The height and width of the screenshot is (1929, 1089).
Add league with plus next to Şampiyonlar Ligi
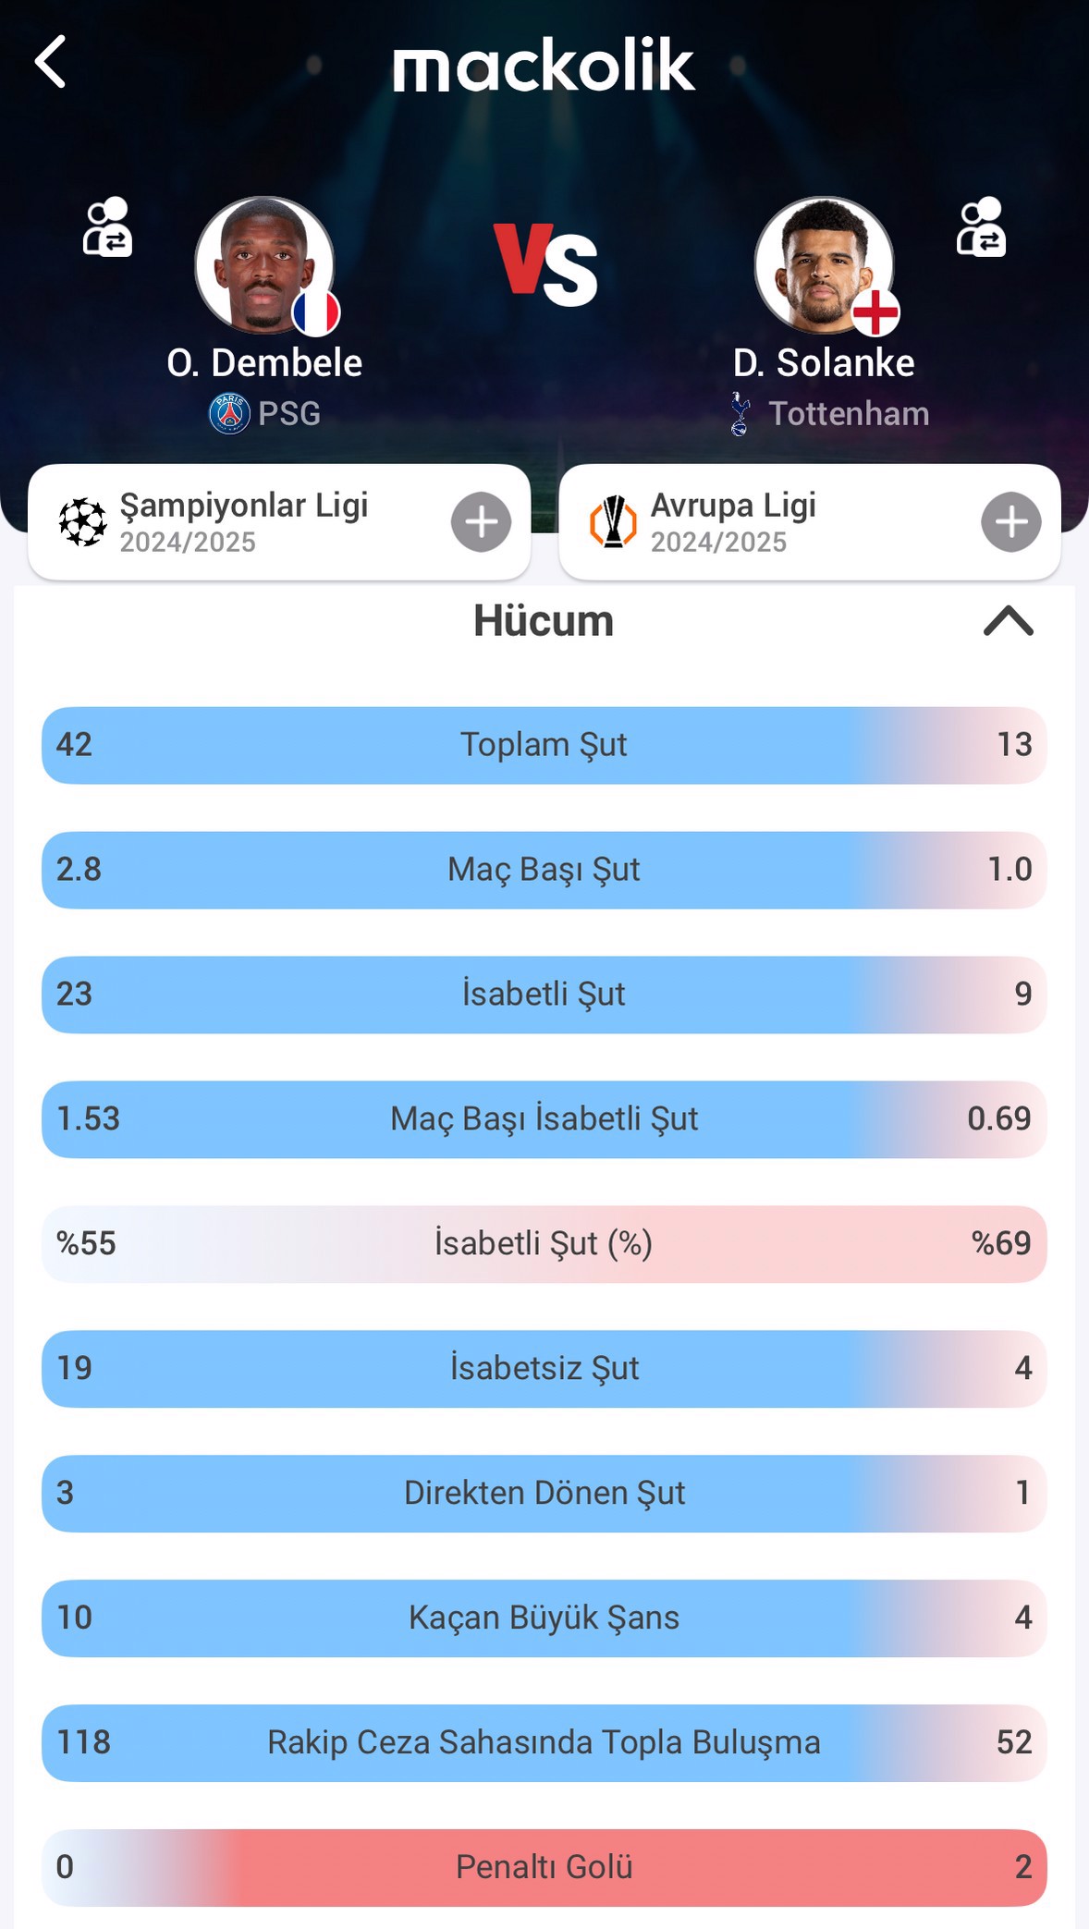[x=481, y=522]
